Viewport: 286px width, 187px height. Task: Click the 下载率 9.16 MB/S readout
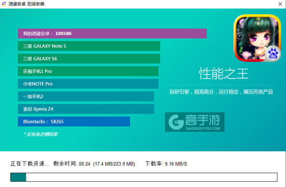(x=166, y=164)
